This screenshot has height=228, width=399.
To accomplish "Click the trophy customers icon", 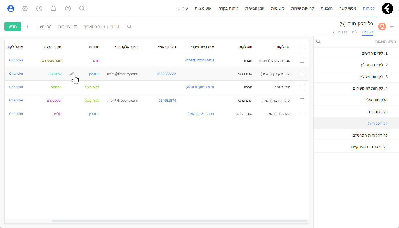I will [382, 27].
